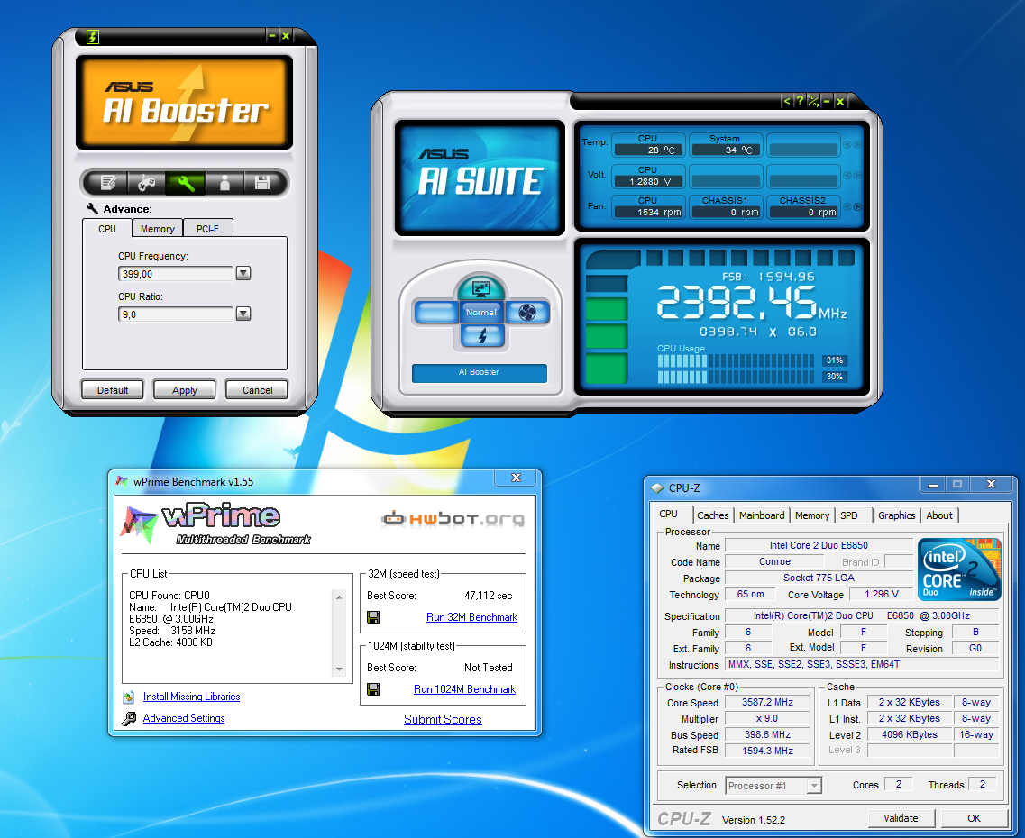Click Validate button in CPU-Z

[x=901, y=818]
